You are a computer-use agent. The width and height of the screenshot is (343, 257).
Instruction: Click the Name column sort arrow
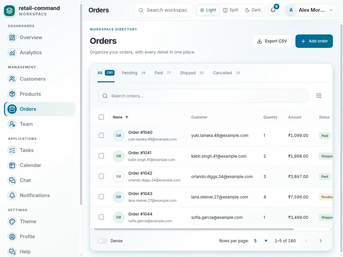tap(127, 117)
